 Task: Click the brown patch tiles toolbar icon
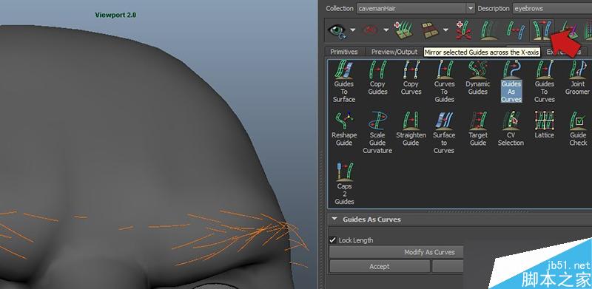point(430,30)
